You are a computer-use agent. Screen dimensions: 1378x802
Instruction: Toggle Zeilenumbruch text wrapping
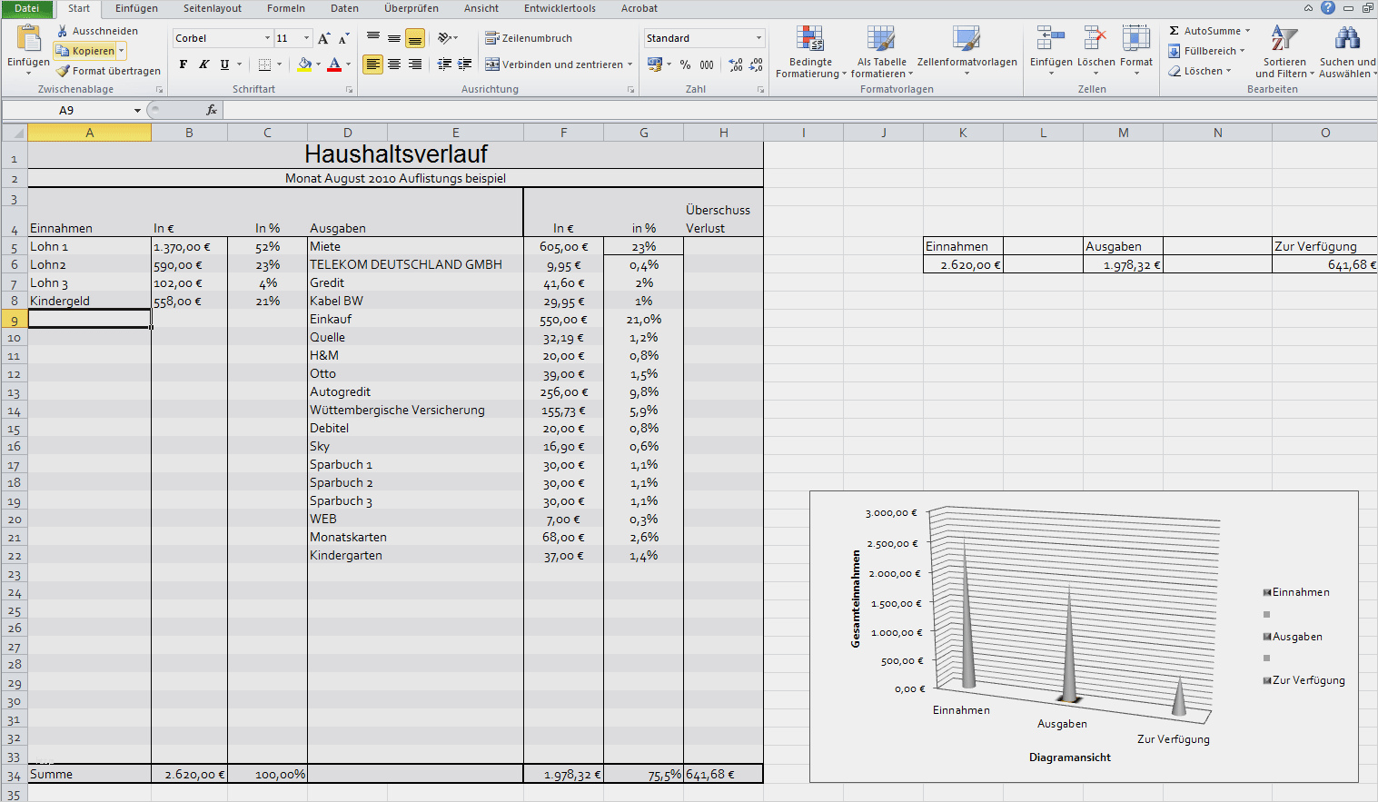tap(529, 38)
